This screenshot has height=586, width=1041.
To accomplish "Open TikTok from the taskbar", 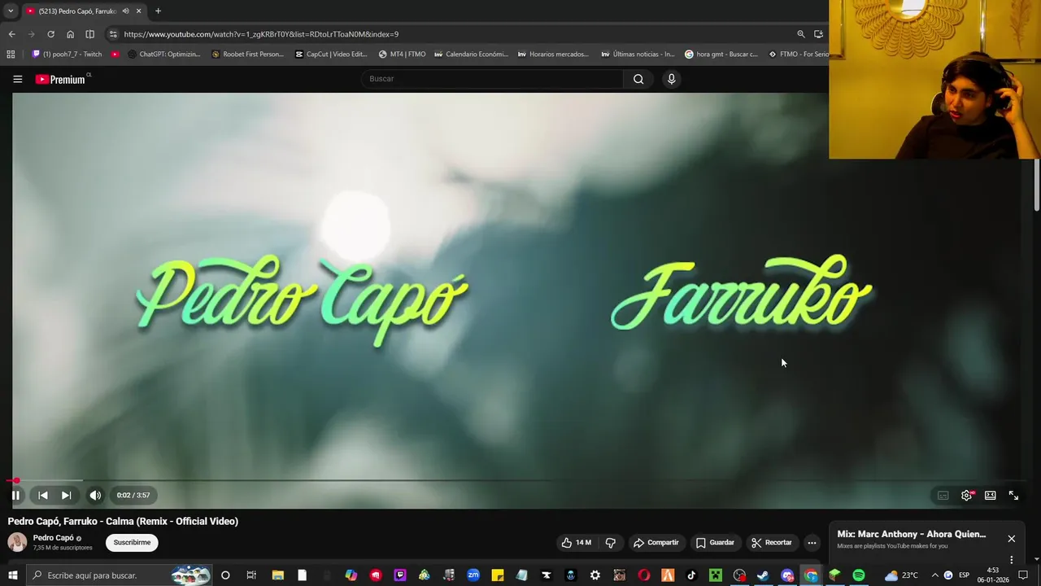I will [691, 575].
